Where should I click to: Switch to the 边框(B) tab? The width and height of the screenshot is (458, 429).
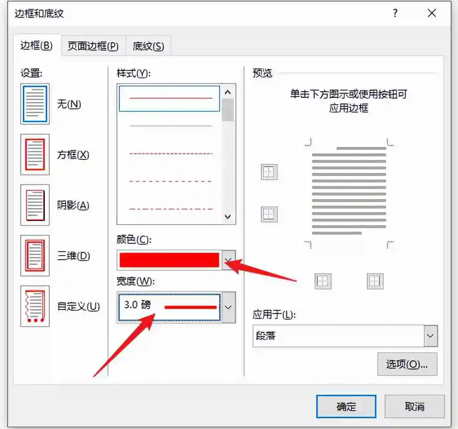pos(37,46)
